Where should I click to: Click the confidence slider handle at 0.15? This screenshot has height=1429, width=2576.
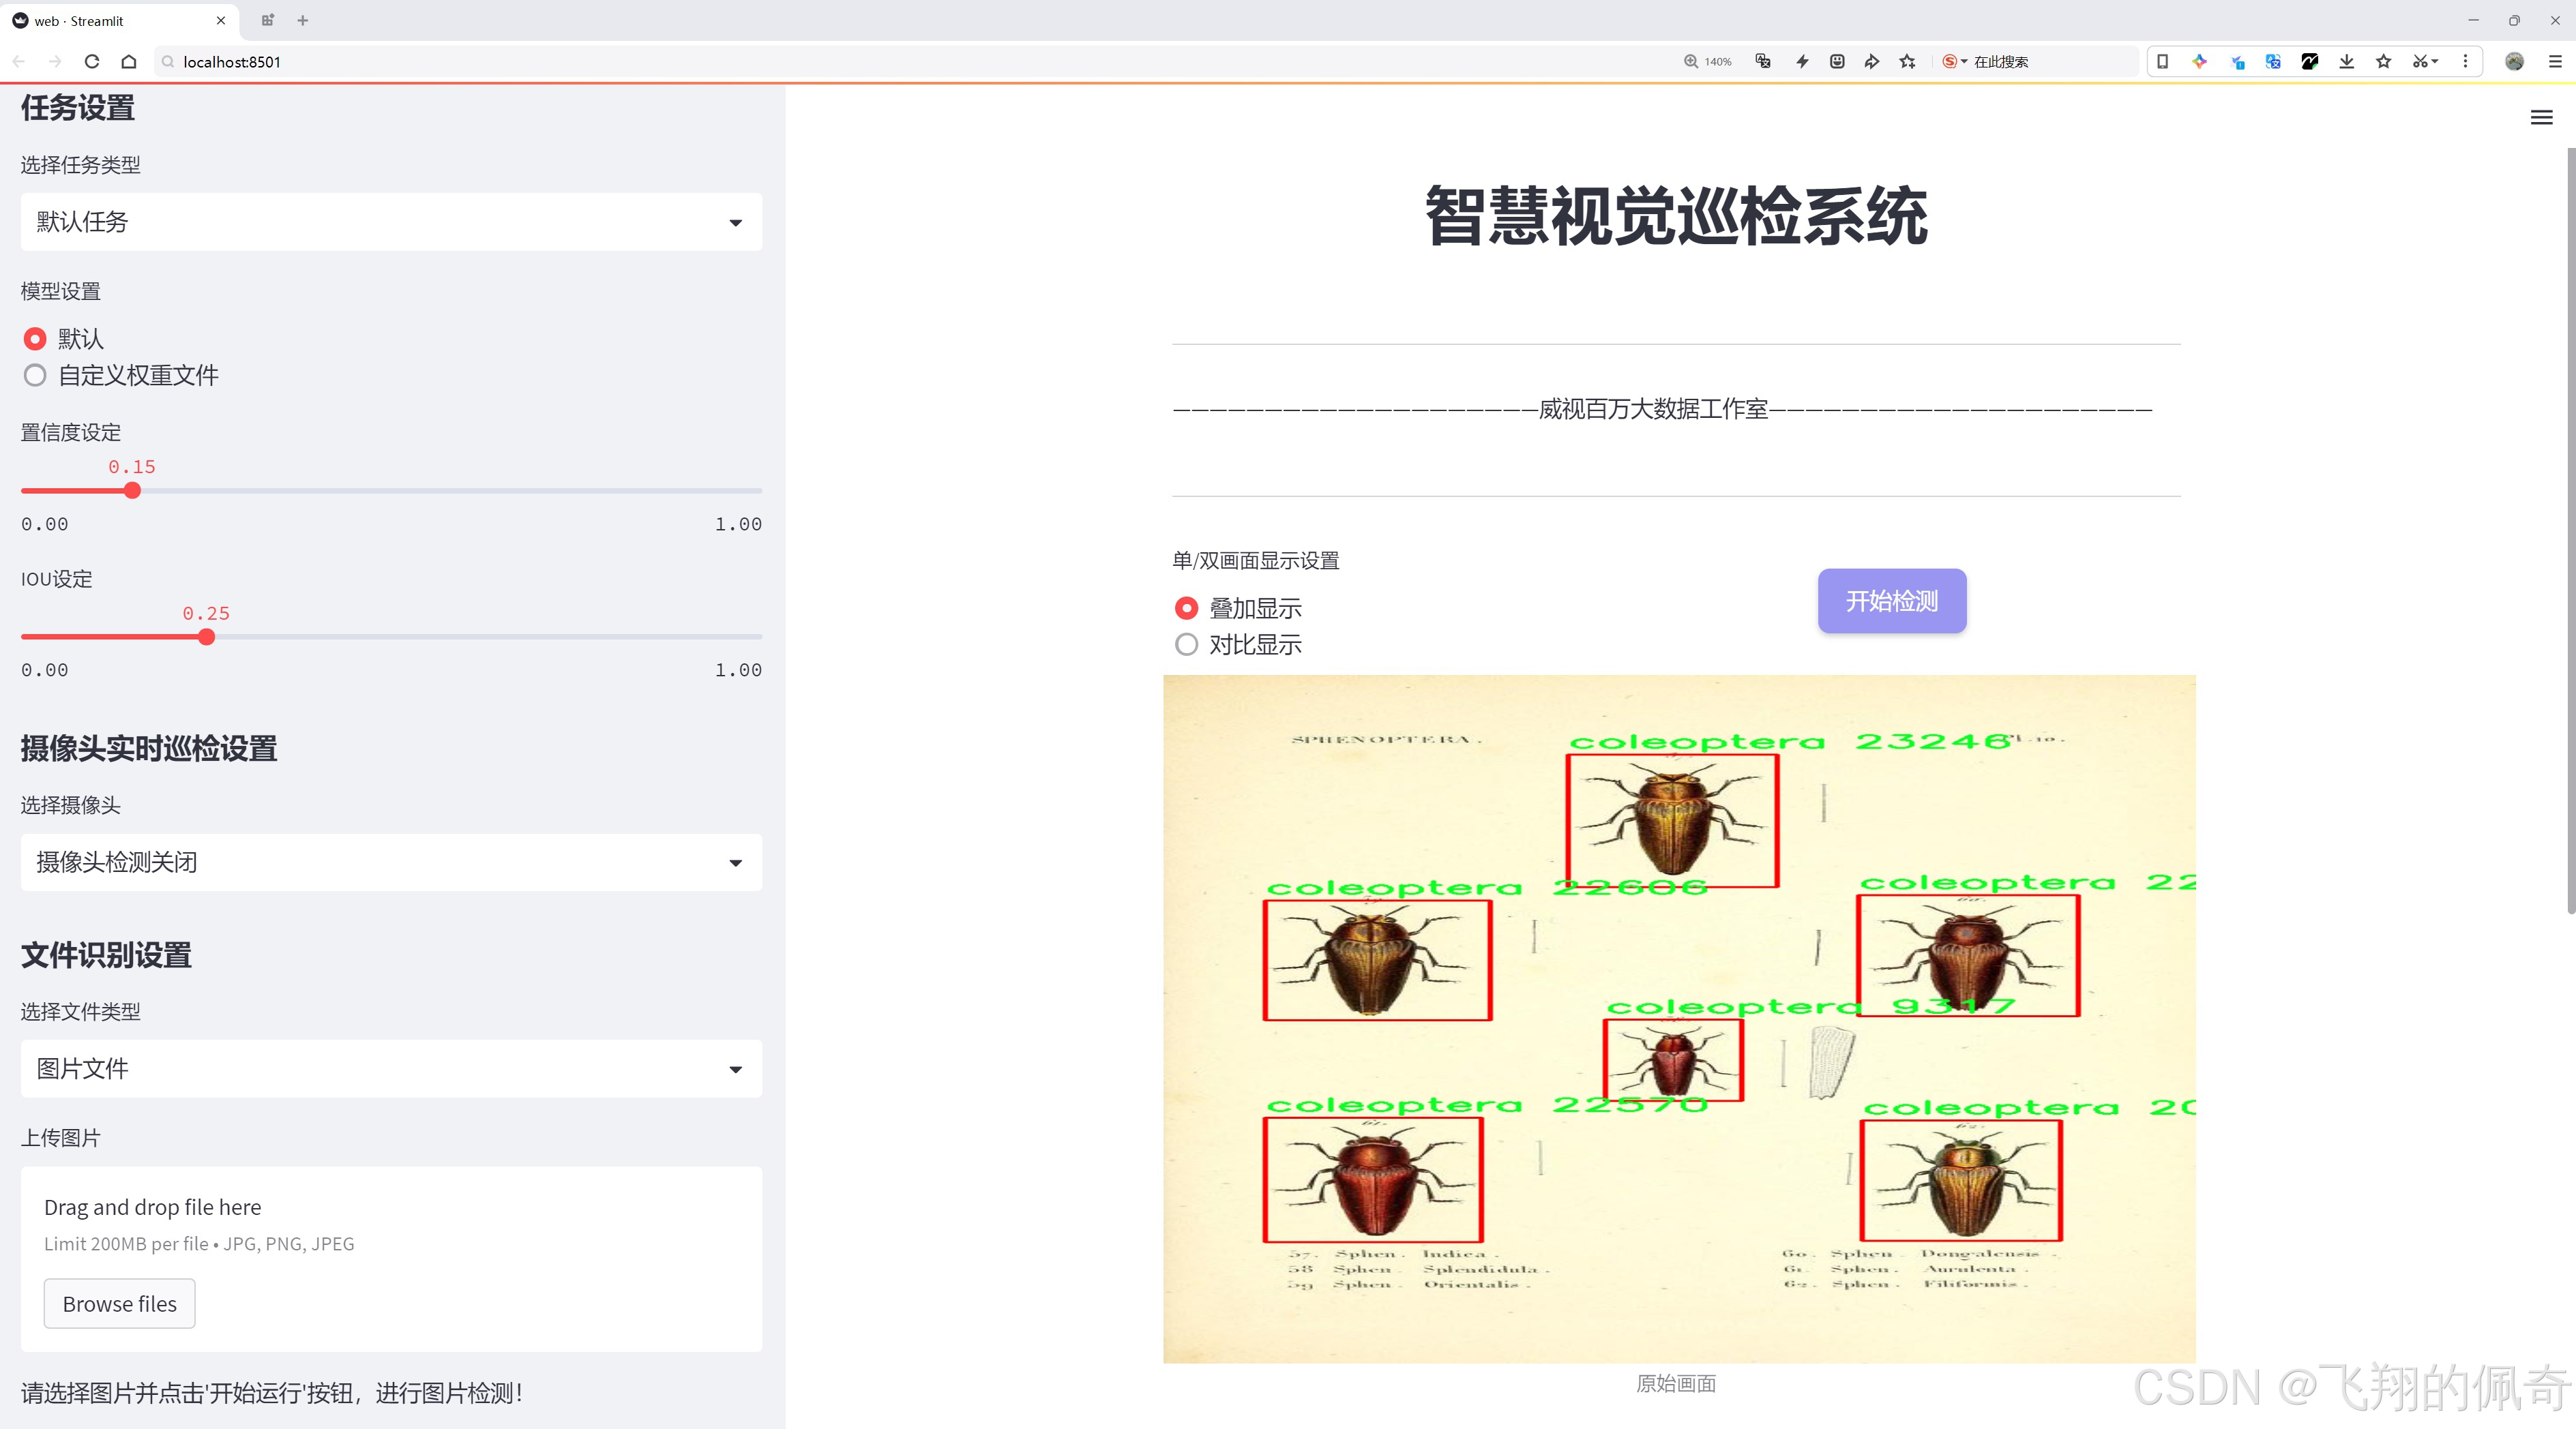click(x=132, y=491)
